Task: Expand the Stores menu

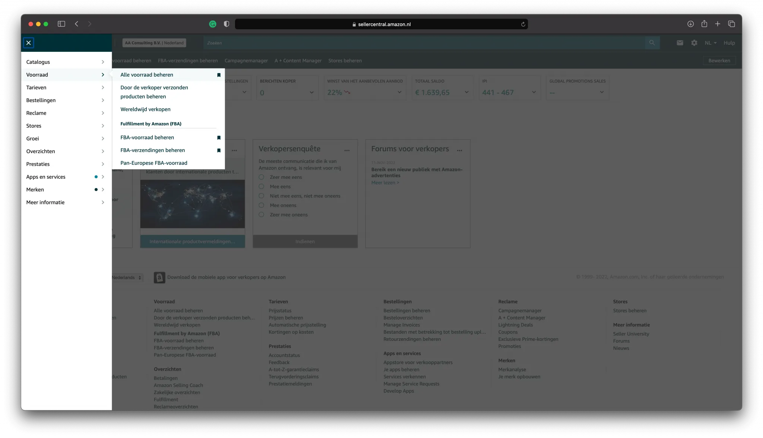Action: point(66,126)
